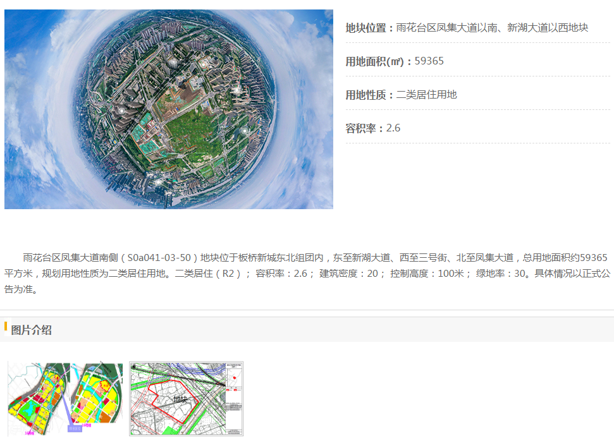Open the colored zoning plan thumbnail
Image resolution: width=614 pixels, height=443 pixels.
[x=65, y=399]
